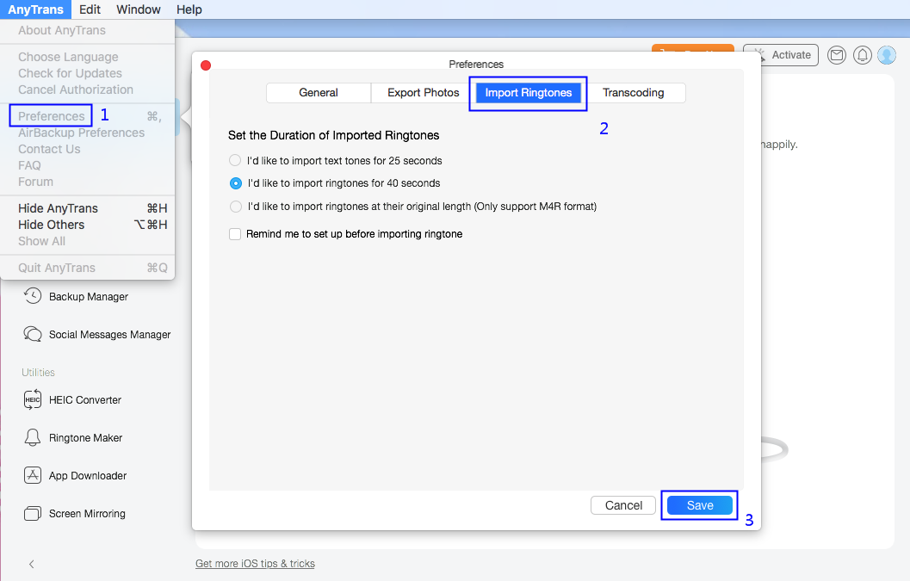910x581 pixels.
Task: Click Backup Manager label in sidebar
Action: [88, 297]
